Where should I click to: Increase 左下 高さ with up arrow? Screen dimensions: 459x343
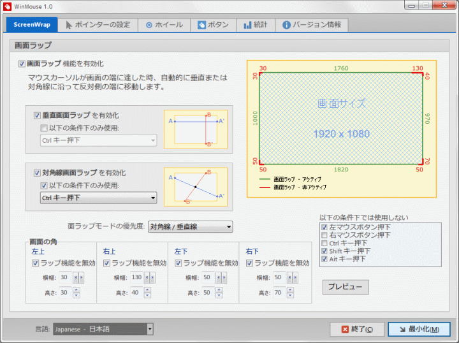(x=219, y=289)
